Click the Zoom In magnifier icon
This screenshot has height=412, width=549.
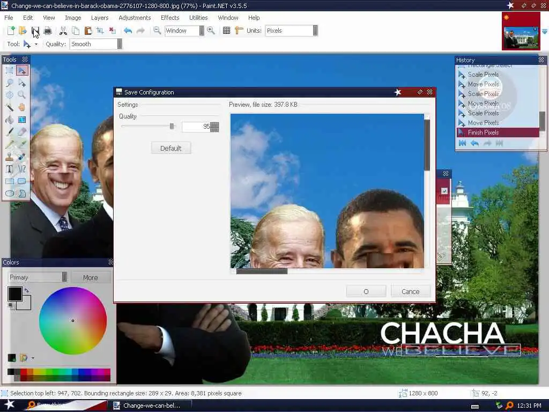pyautogui.click(x=211, y=31)
